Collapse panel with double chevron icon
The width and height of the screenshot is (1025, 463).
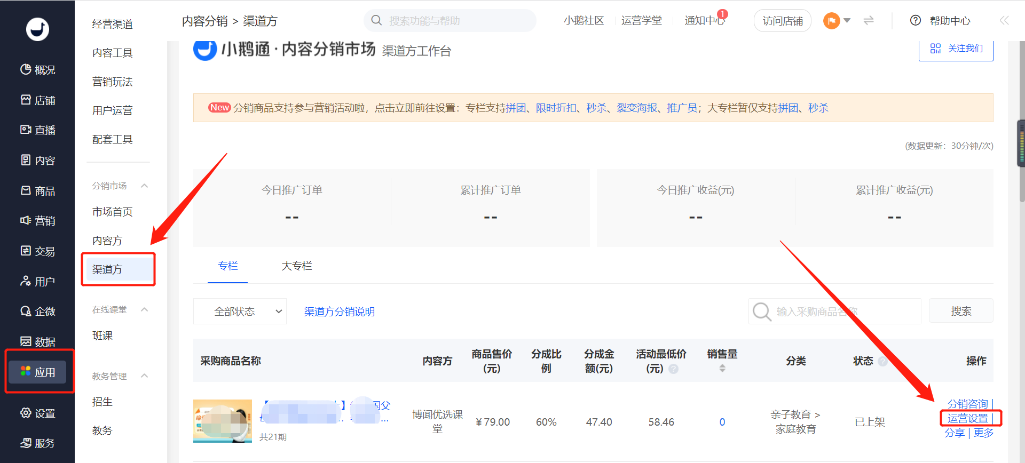coord(1004,20)
